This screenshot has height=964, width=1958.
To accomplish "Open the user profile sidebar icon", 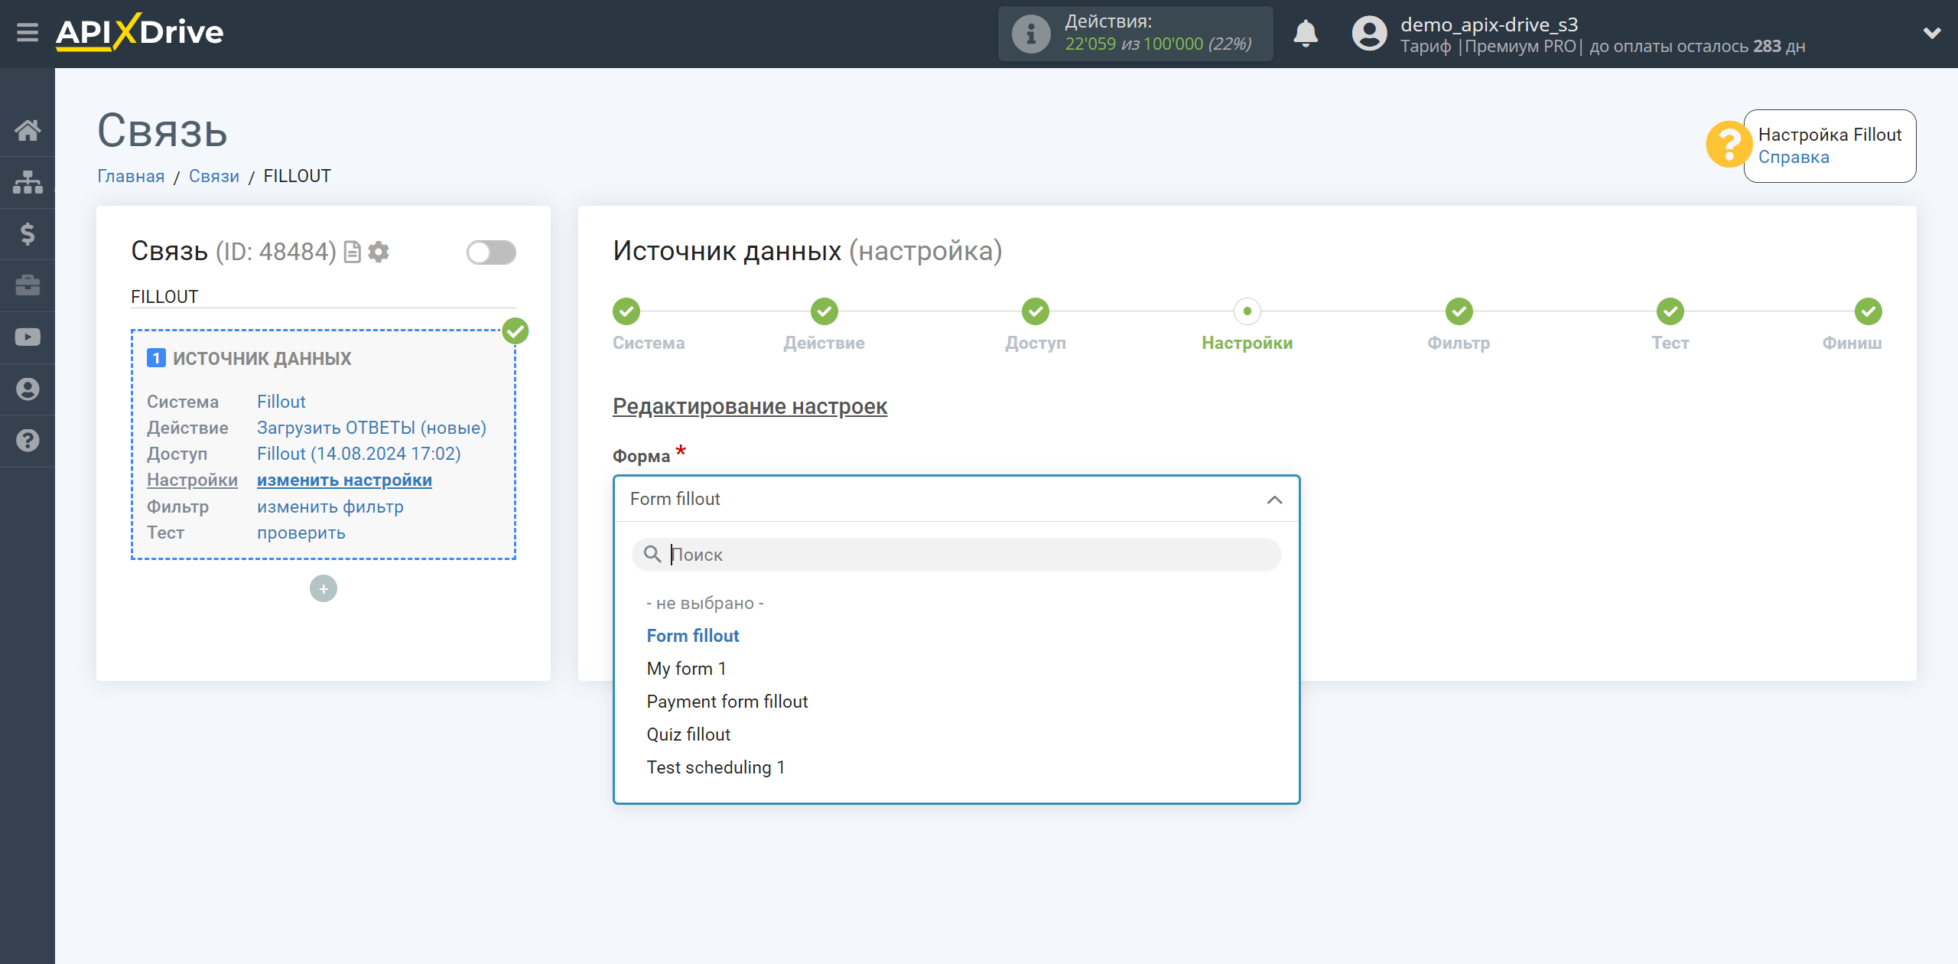I will point(28,389).
